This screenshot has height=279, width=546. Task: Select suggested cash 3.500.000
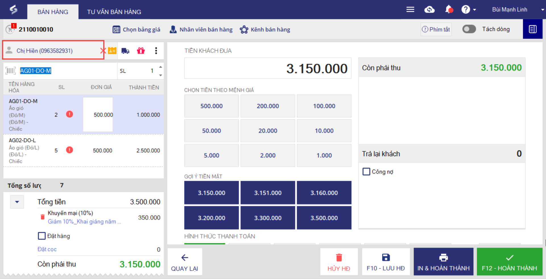[x=324, y=218]
